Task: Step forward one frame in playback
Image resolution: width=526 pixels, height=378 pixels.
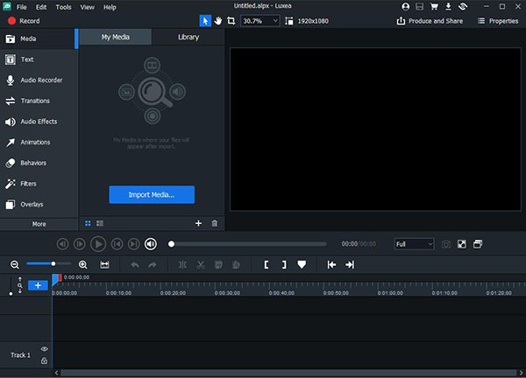Action: pyautogui.click(x=80, y=244)
